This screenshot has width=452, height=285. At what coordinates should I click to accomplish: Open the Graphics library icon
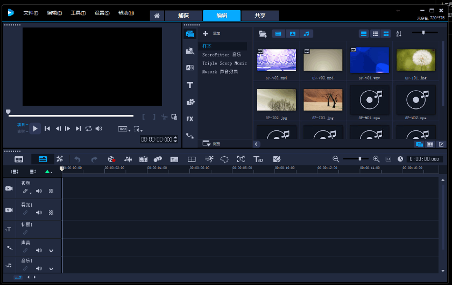click(190, 102)
